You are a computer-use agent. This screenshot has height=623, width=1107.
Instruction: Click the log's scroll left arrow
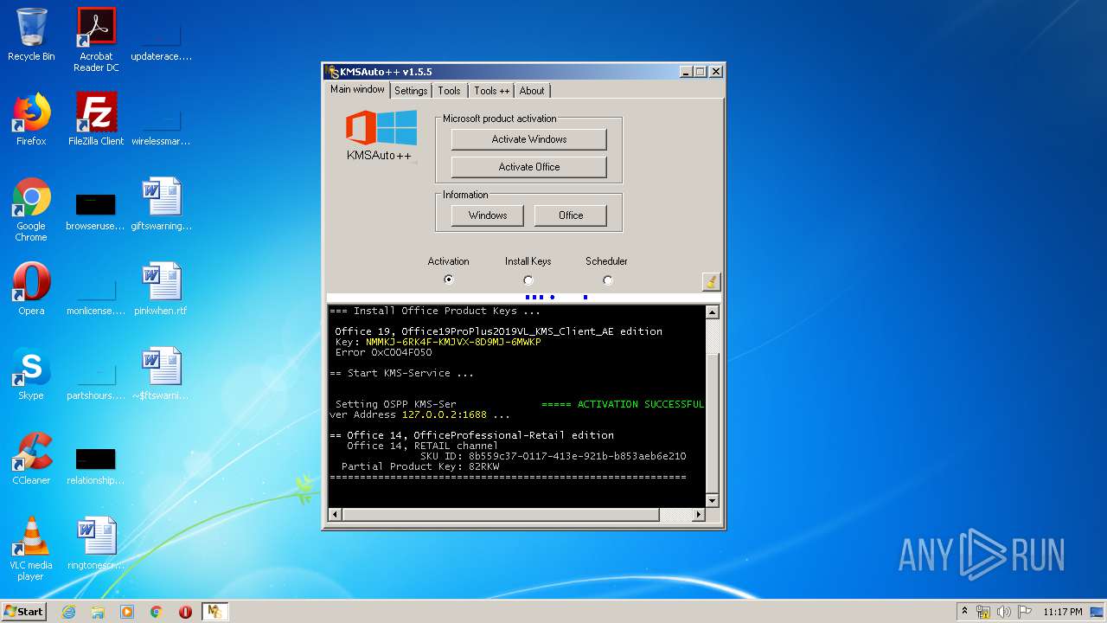335,515
